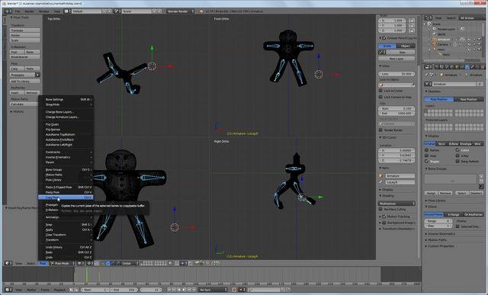
Task: Click the red auto-keying record button
Action: pyautogui.click(x=234, y=290)
